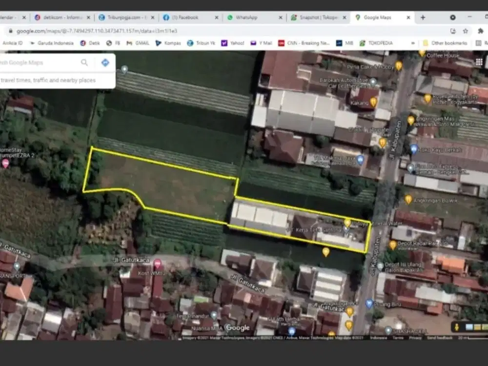Open the Other bookmarks folder

point(445,43)
